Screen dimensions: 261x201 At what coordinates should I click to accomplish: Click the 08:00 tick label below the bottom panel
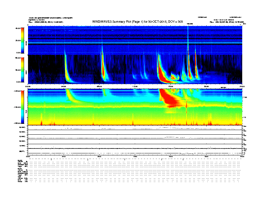coord(99,156)
